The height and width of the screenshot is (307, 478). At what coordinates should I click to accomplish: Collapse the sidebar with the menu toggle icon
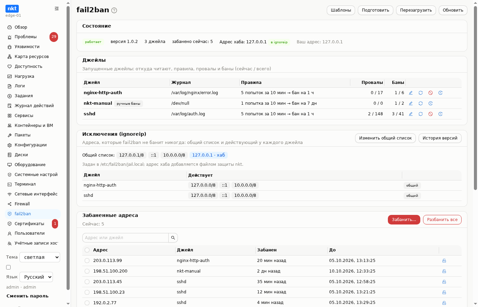[x=57, y=9]
